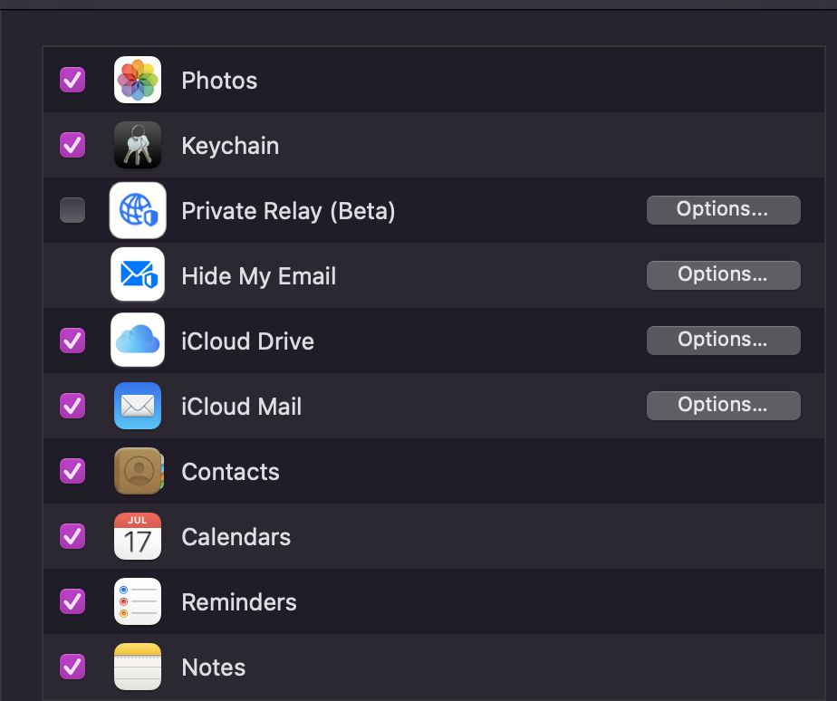
Task: Click the Photos app icon
Action: 138,80
